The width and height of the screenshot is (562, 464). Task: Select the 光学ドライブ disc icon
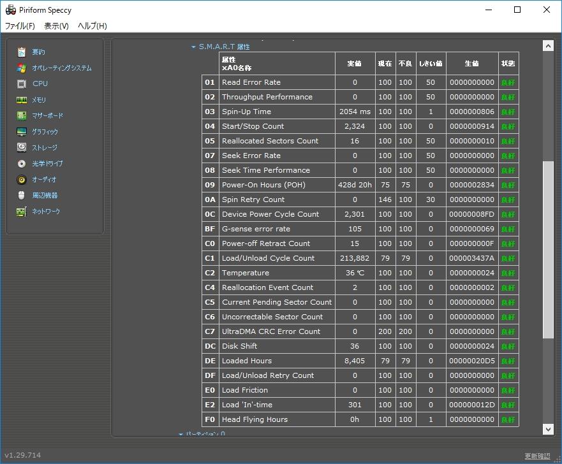point(22,164)
